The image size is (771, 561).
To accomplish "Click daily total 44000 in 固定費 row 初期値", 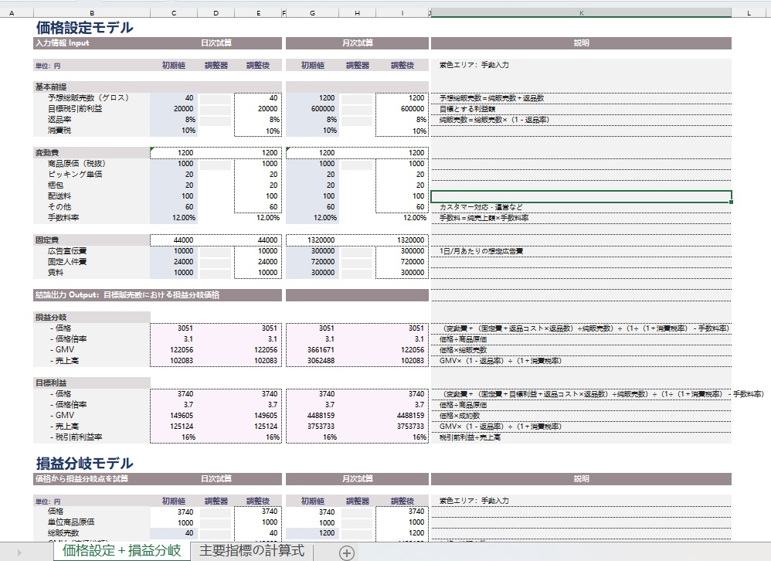I will pos(174,240).
